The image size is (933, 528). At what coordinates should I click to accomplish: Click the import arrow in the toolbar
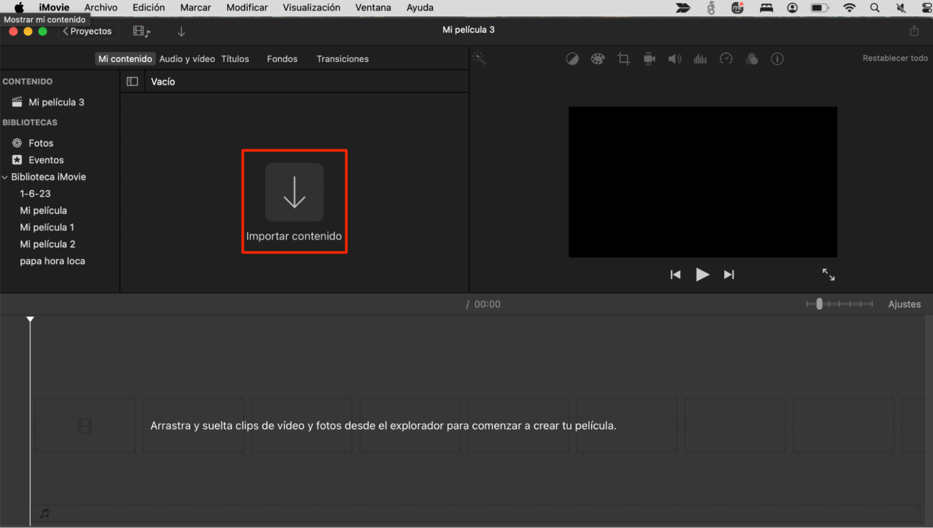pyautogui.click(x=181, y=31)
